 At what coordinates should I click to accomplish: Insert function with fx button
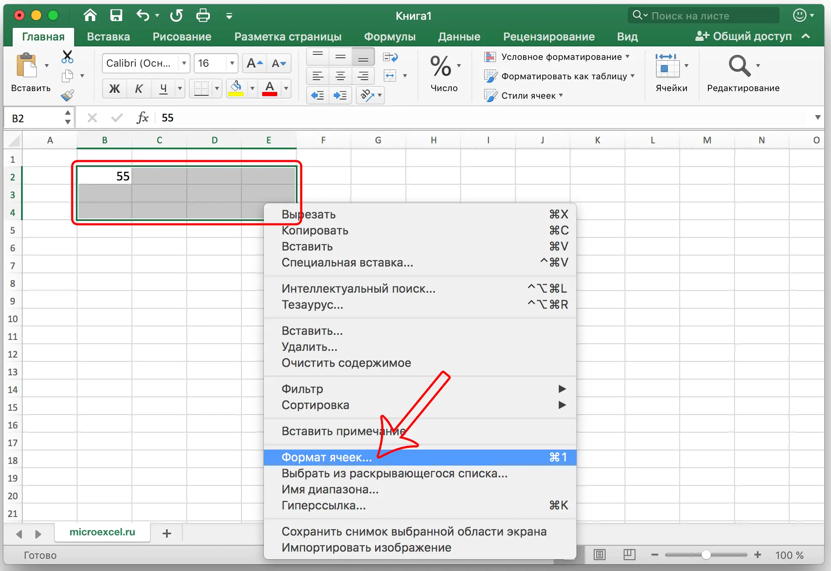[142, 118]
